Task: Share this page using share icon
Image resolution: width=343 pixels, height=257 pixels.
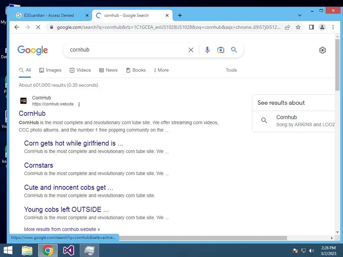Action: pos(287,27)
